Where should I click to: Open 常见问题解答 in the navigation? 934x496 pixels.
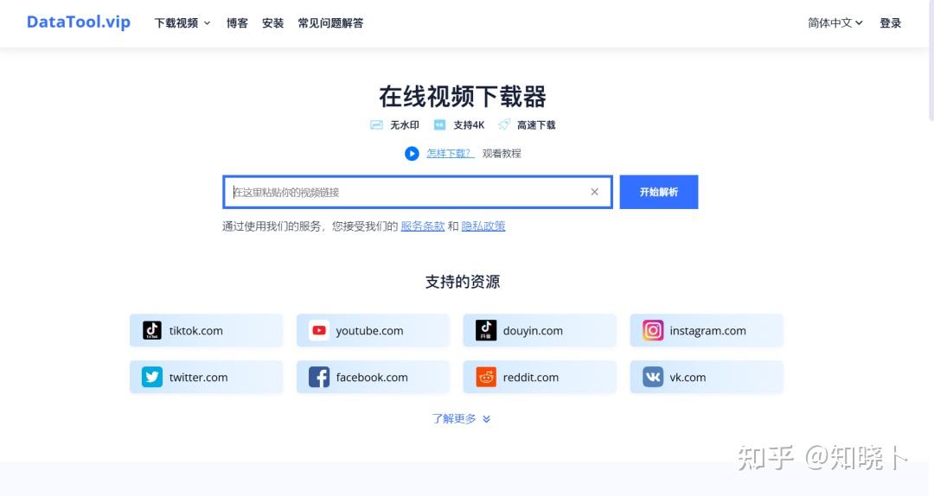(x=330, y=23)
